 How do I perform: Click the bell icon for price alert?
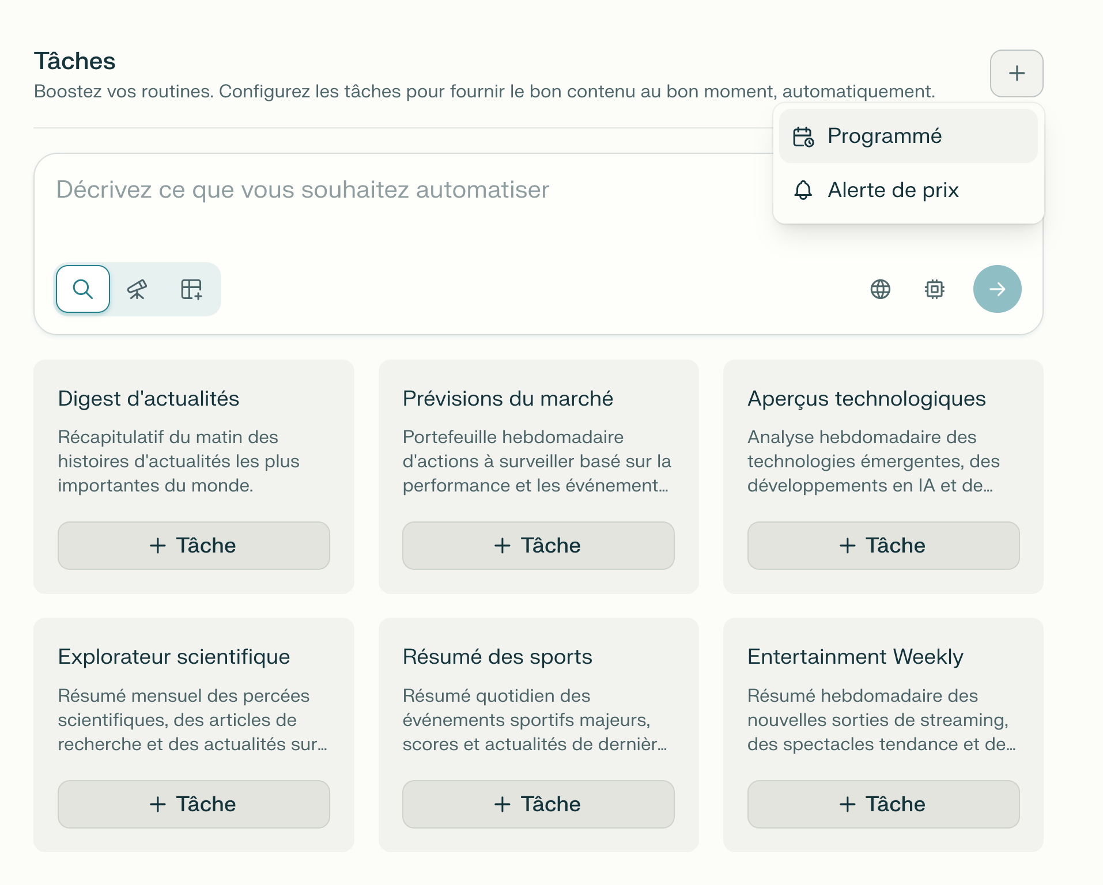803,190
